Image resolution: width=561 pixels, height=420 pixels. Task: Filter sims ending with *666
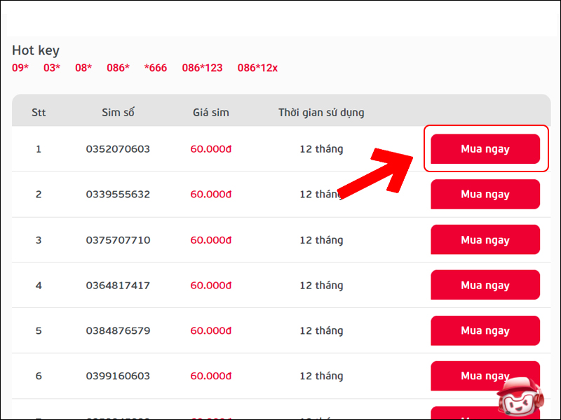click(156, 68)
